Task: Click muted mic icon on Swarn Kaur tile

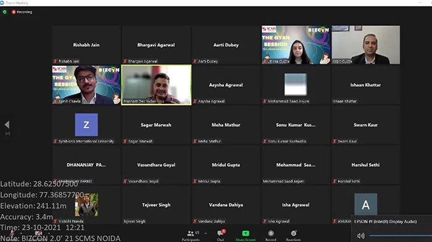Action: tap(334, 141)
